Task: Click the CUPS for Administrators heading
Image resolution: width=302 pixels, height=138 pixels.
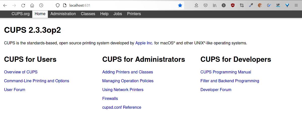Action: click(x=144, y=59)
